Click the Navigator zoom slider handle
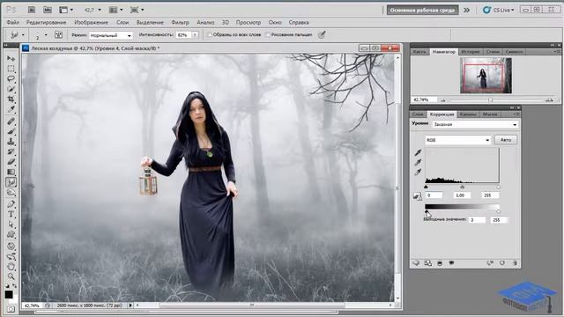Image resolution: width=564 pixels, height=317 pixels. click(x=490, y=100)
